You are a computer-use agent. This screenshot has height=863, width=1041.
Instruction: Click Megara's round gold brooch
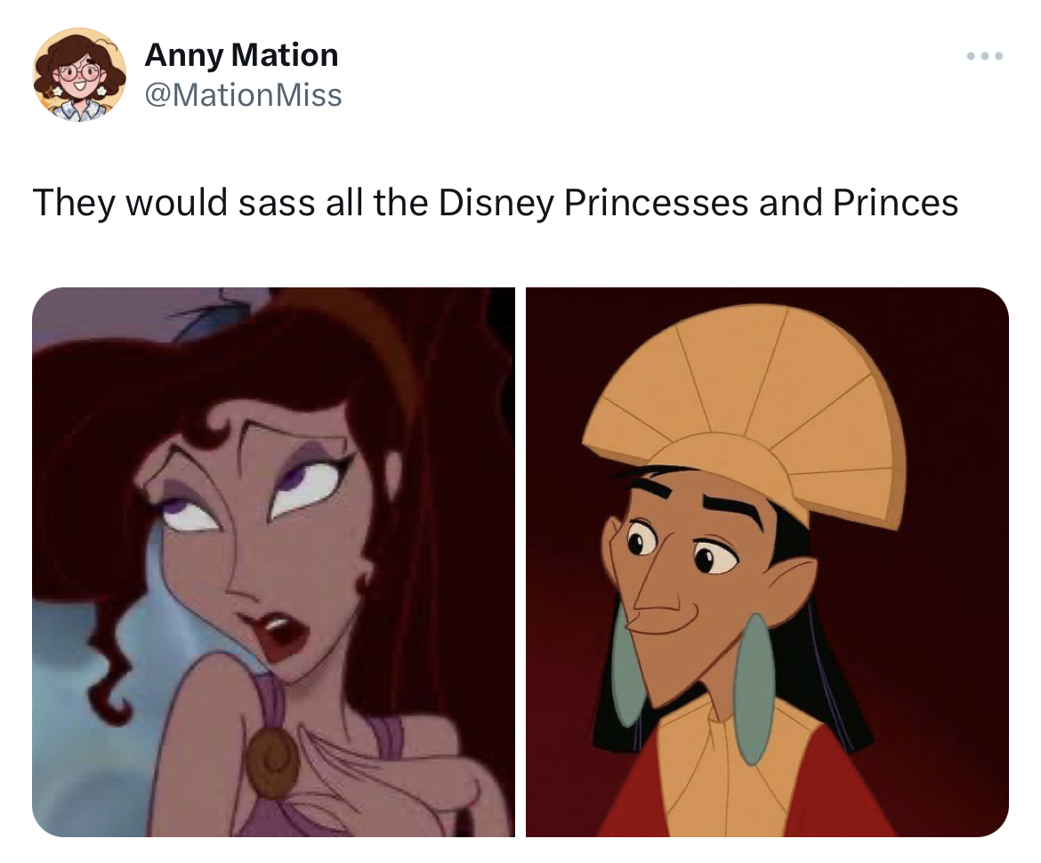pyautogui.click(x=273, y=762)
